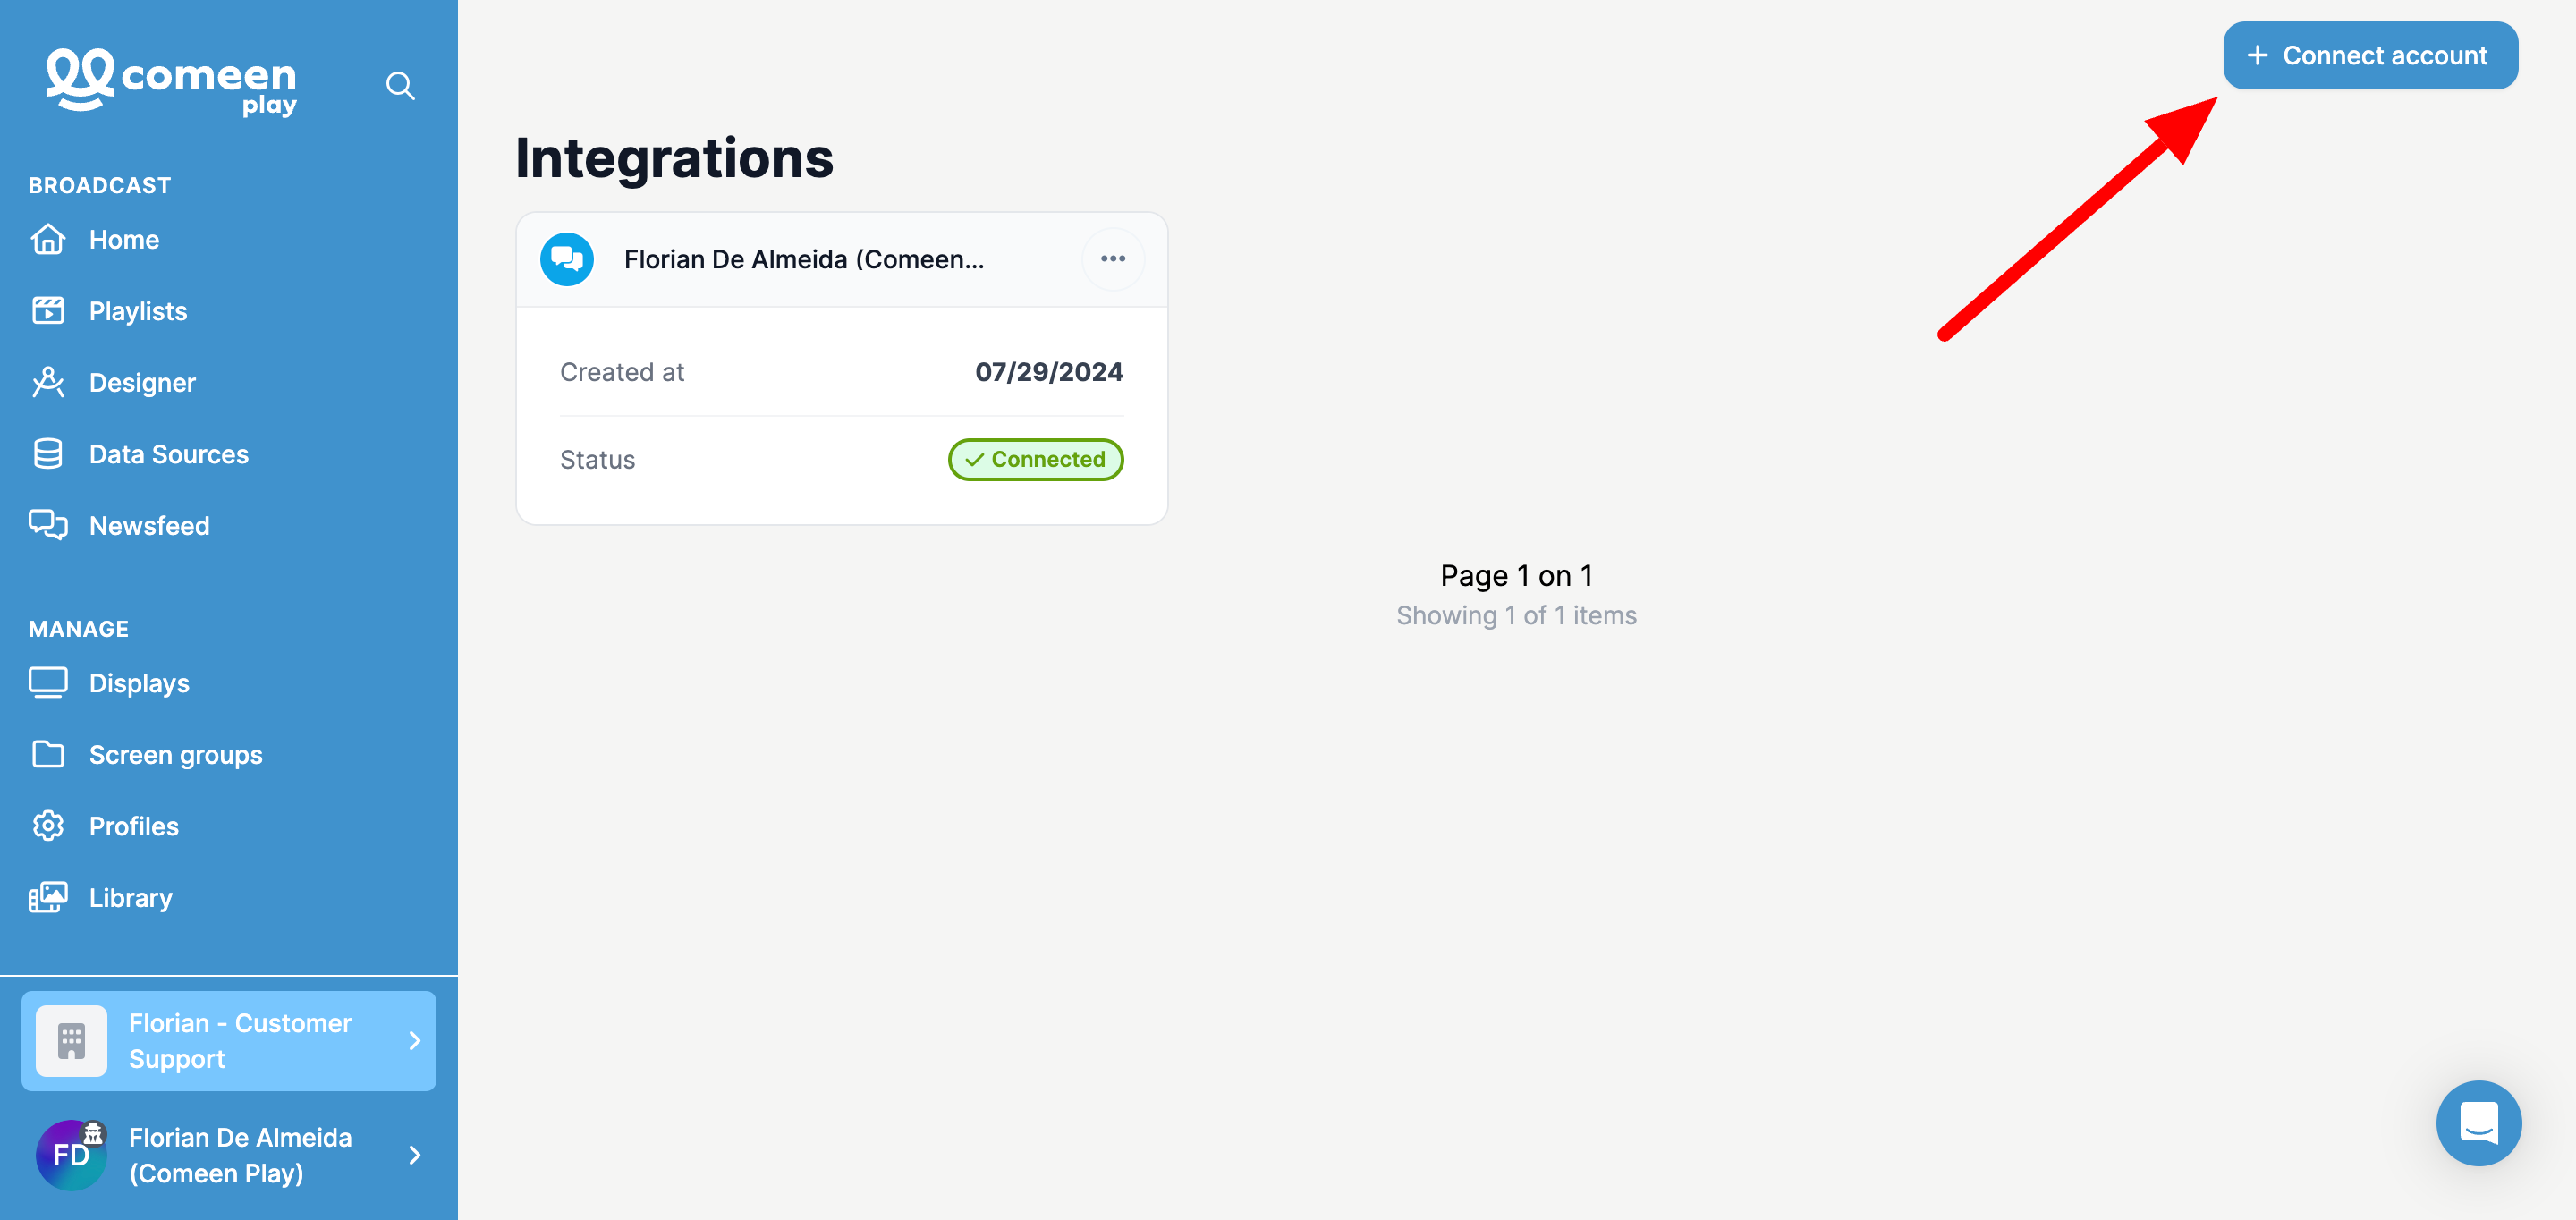Expand Florian De Almeida user account chevron
This screenshot has width=2576, height=1220.
click(415, 1155)
